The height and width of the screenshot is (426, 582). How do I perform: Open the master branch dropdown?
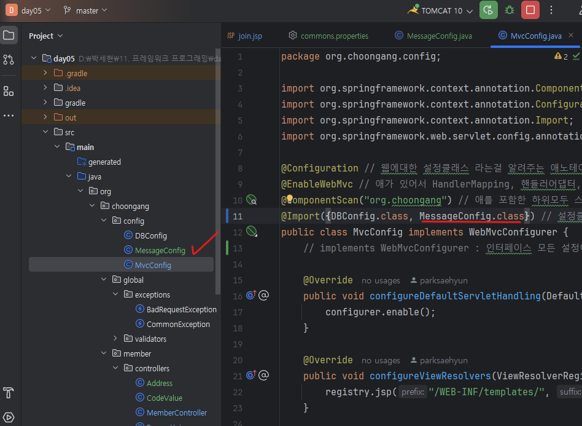click(x=85, y=10)
